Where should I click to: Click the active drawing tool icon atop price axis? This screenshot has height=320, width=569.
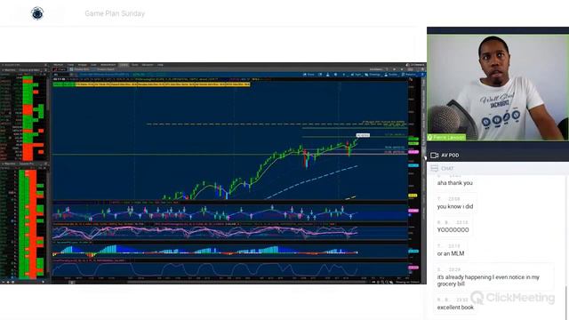click(x=411, y=79)
